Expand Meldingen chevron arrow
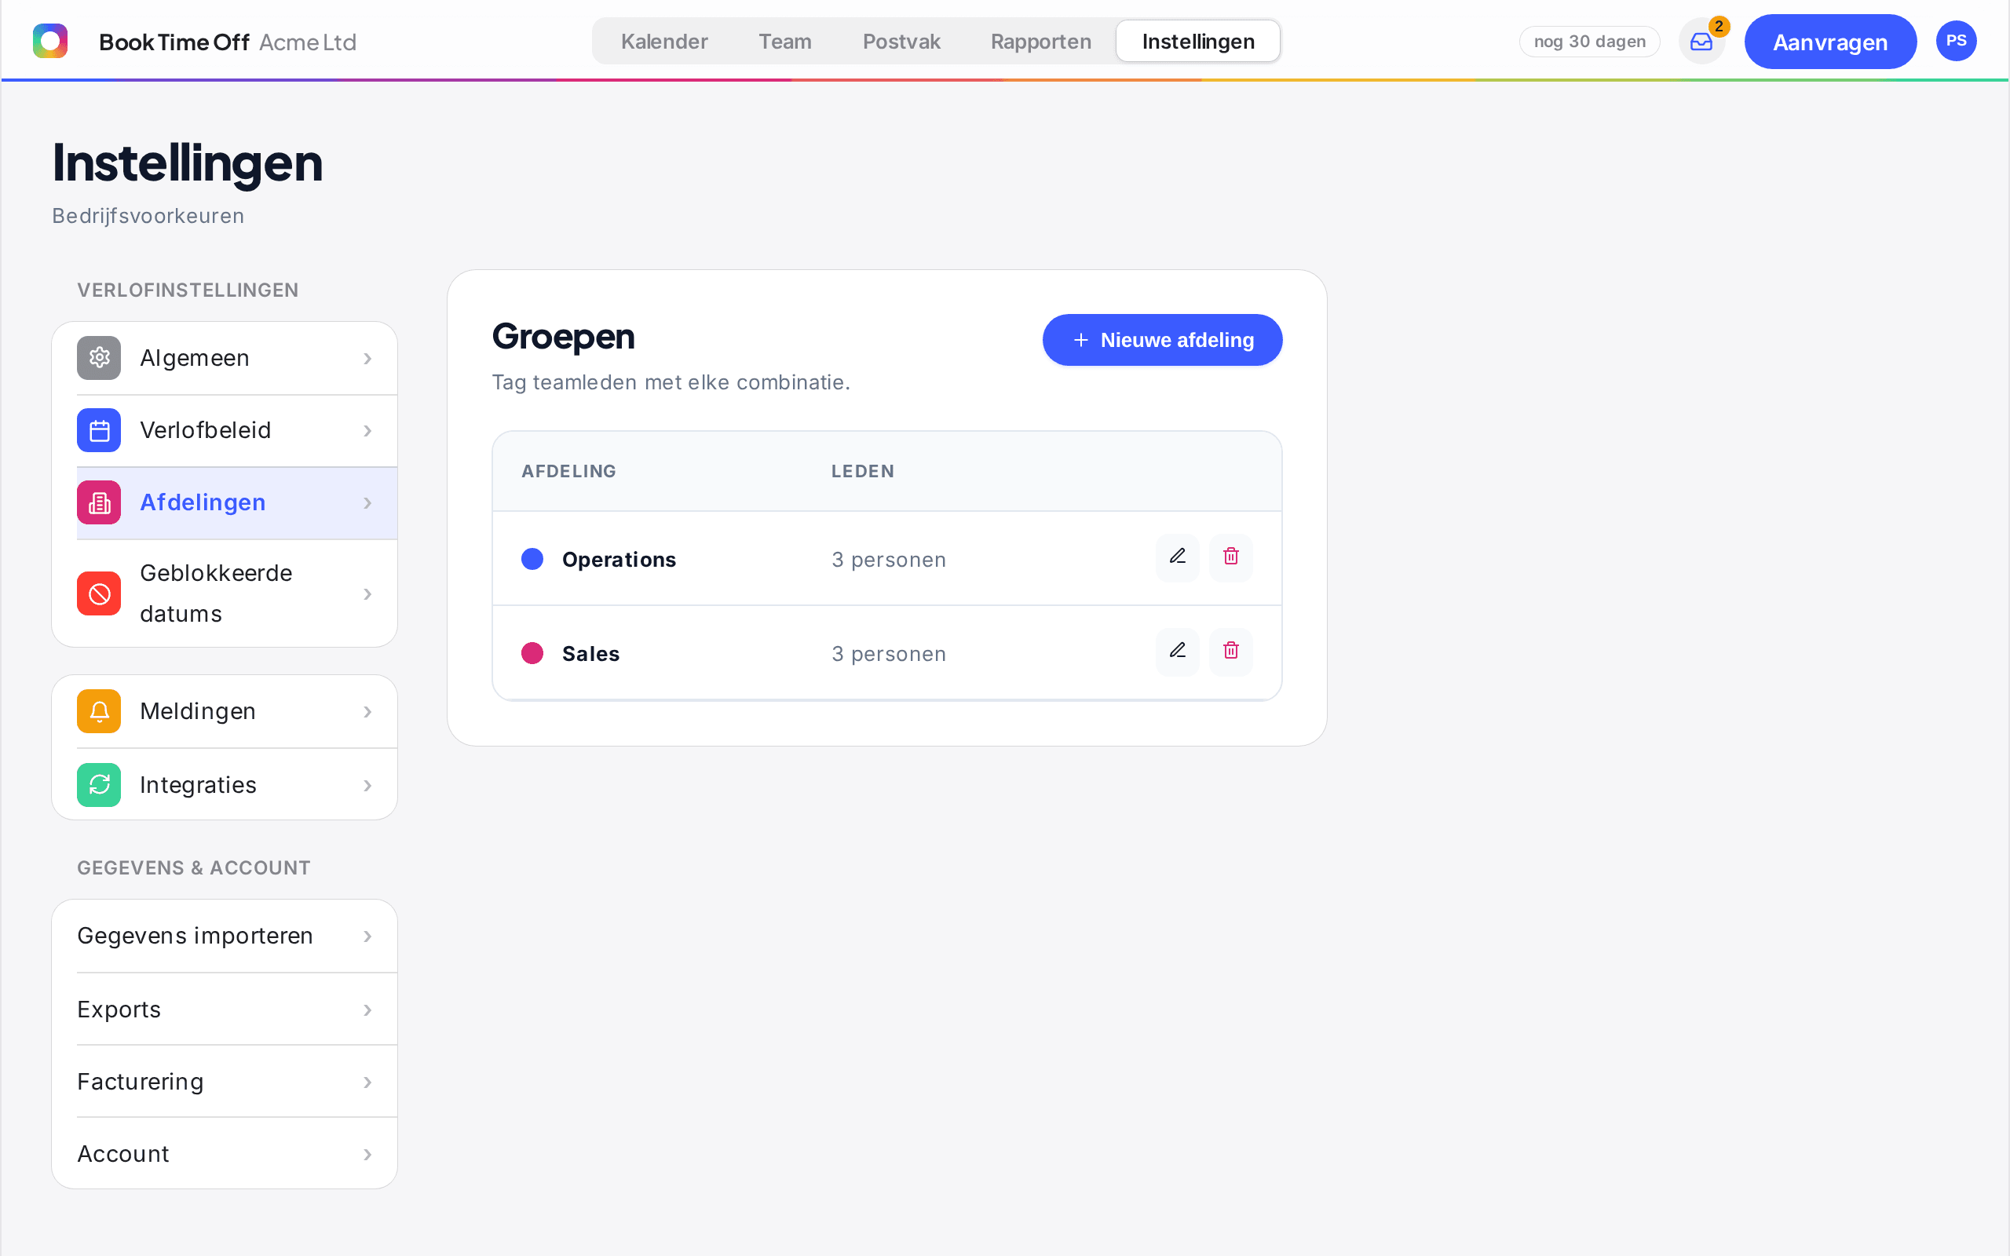This screenshot has height=1256, width=2010. [x=367, y=712]
